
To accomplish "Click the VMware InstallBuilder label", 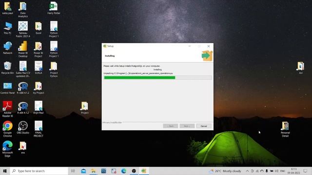I will (112, 122).
